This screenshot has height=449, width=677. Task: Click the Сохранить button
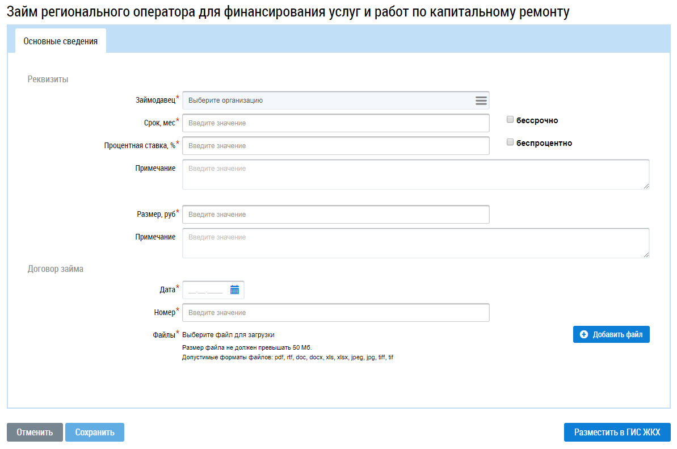tap(95, 432)
